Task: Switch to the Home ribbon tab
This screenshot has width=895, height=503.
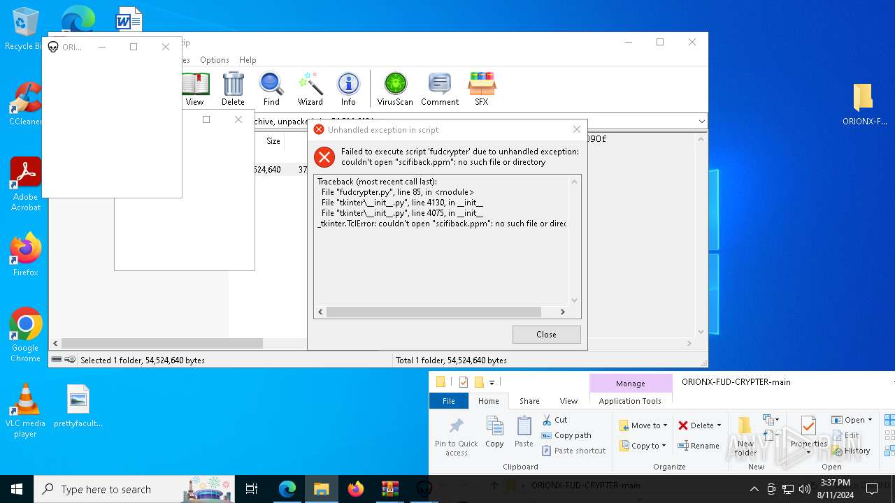Action: (x=488, y=401)
